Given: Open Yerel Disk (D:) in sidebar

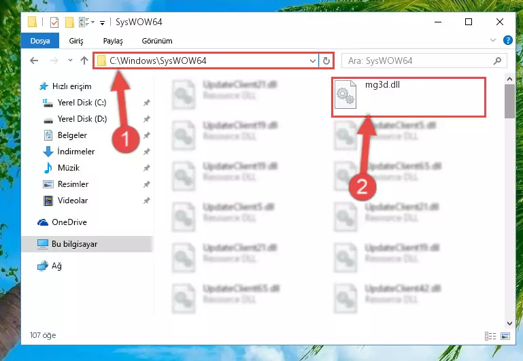Looking at the screenshot, I should pos(75,119).
